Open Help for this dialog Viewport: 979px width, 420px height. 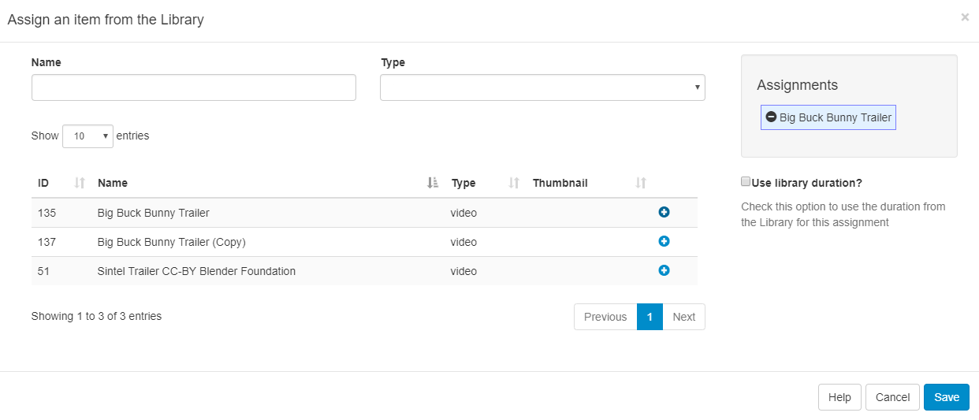coord(839,397)
